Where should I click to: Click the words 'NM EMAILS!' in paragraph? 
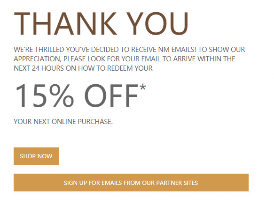177,50
